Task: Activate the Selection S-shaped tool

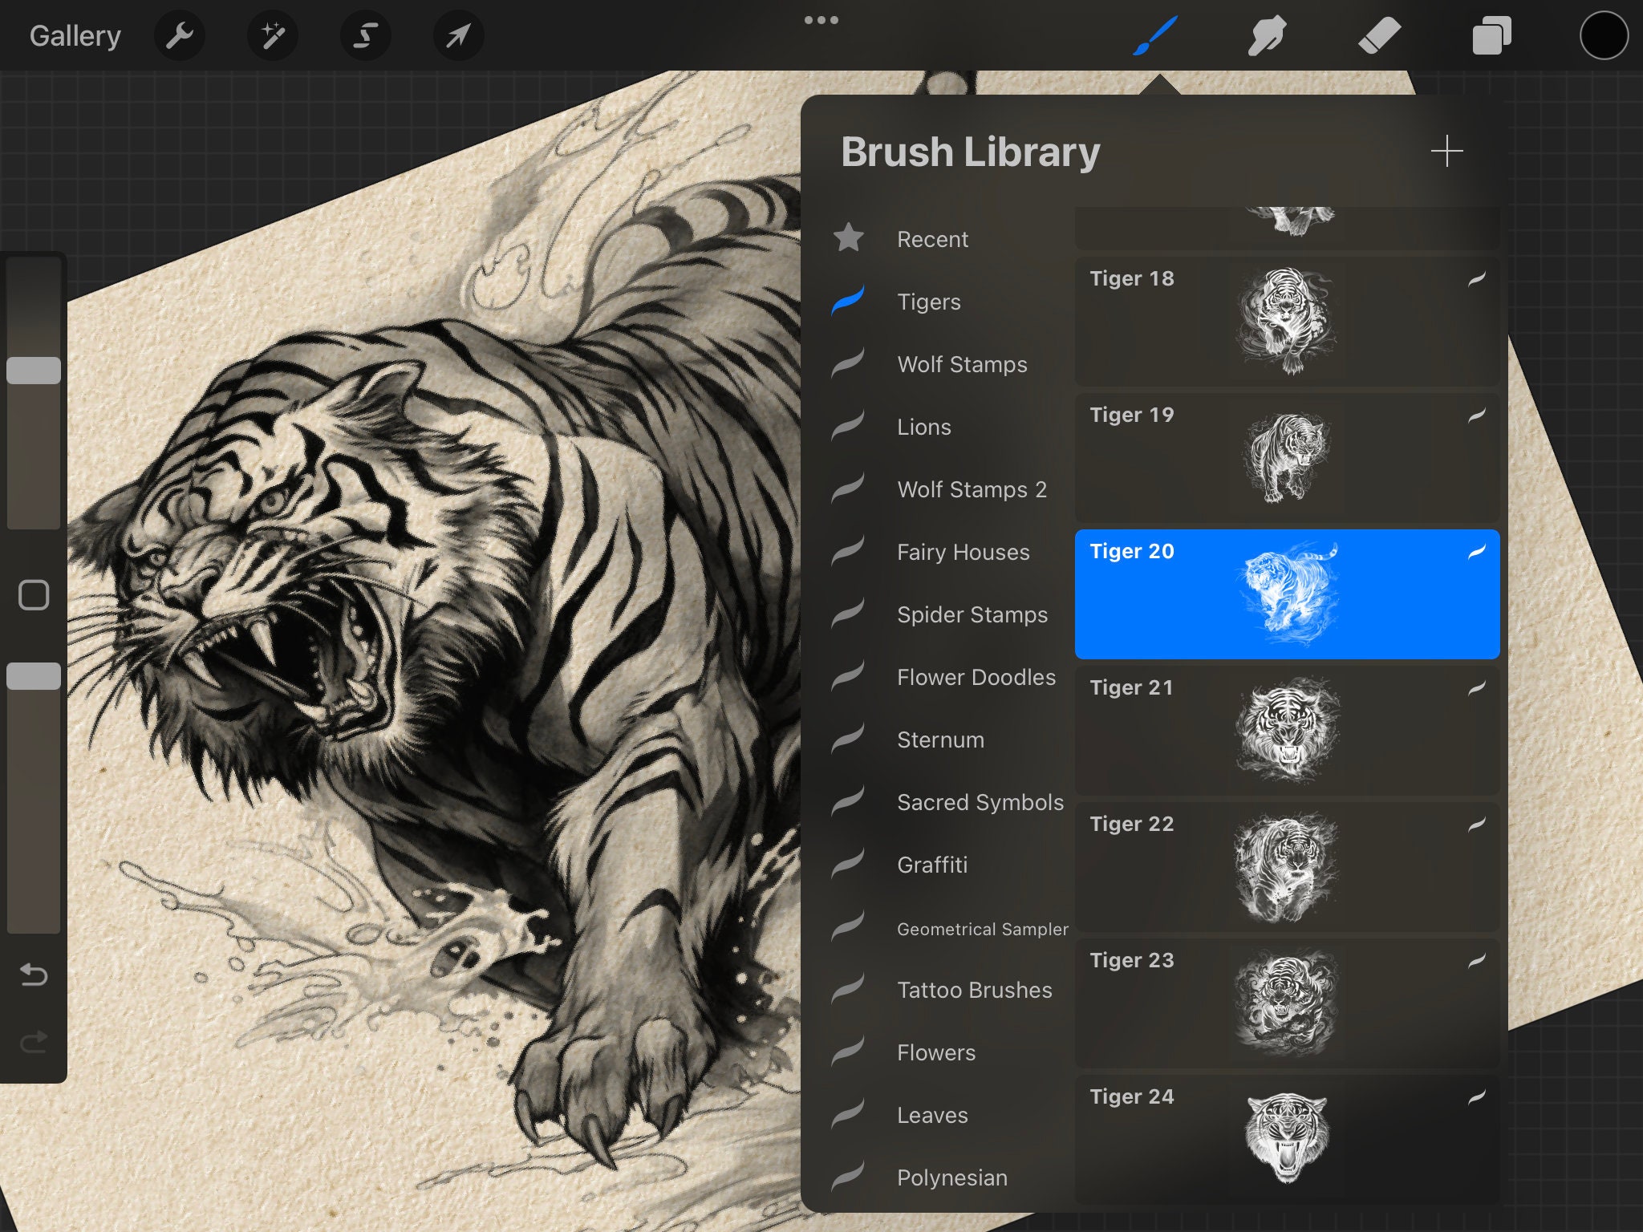Action: (x=366, y=36)
